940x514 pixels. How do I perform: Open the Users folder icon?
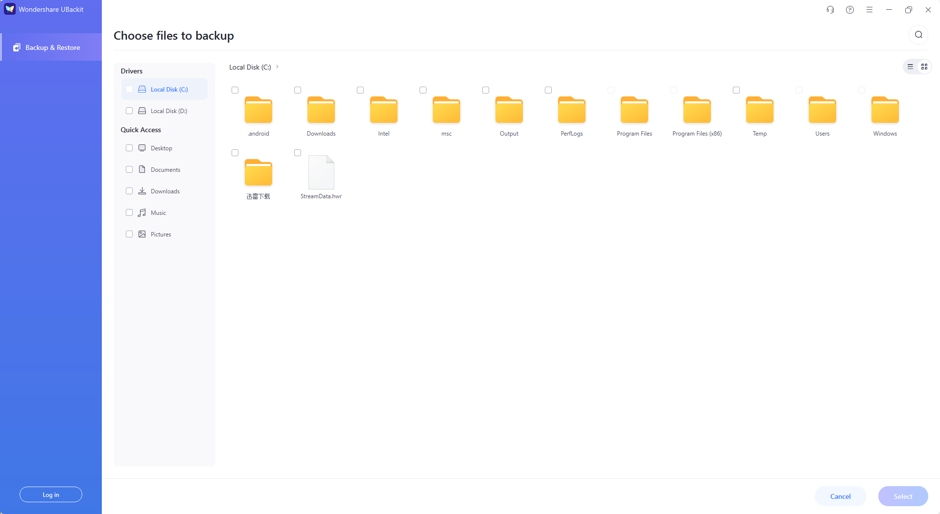point(822,110)
